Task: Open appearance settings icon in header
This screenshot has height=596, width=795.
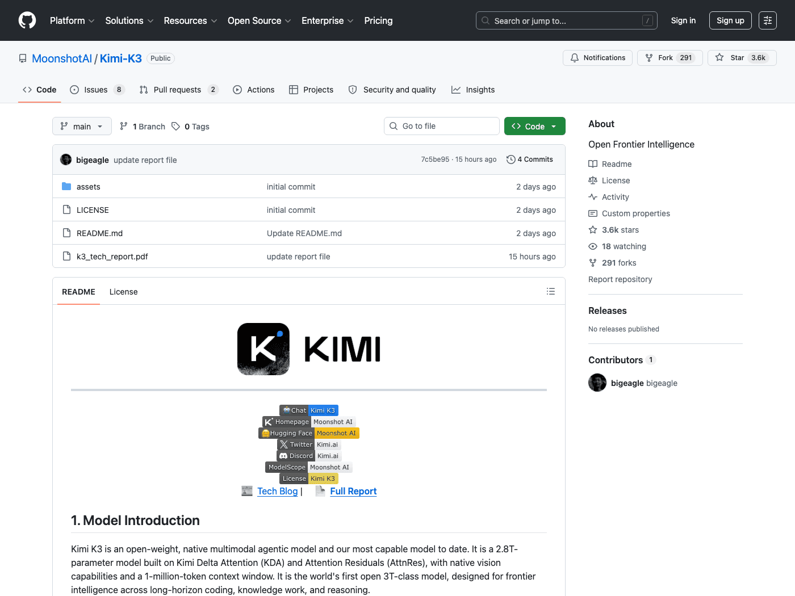Action: (x=768, y=20)
